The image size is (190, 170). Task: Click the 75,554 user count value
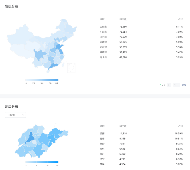123,32
